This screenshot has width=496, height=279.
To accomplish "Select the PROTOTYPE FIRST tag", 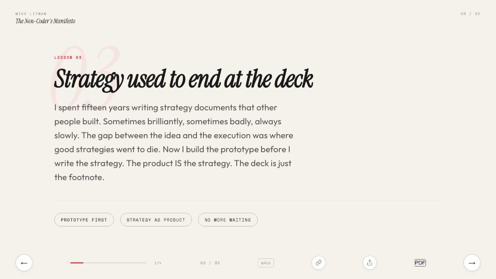I will click(84, 220).
